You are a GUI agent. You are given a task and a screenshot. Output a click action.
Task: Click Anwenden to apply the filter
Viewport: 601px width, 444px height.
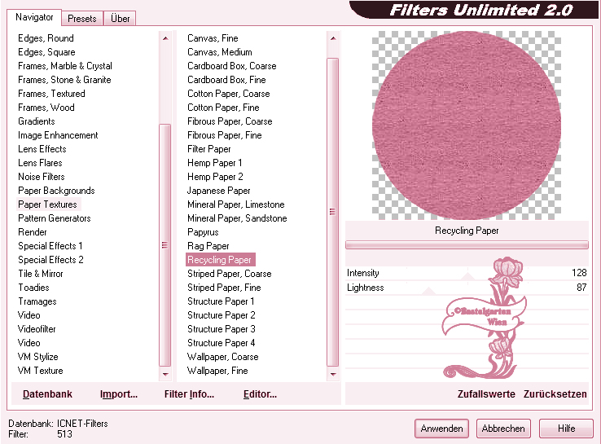(x=441, y=429)
